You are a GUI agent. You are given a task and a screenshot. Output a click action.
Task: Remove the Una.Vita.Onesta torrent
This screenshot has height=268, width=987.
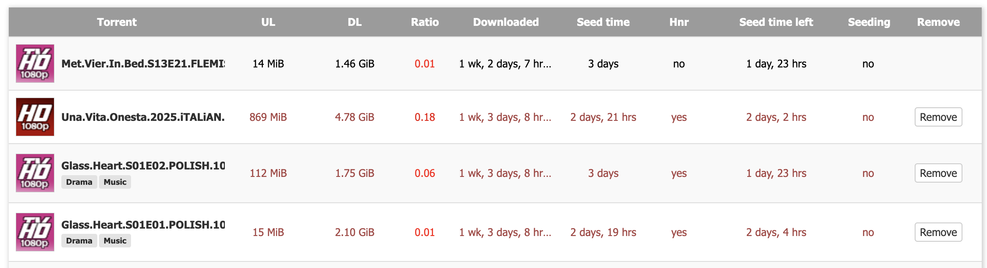938,117
